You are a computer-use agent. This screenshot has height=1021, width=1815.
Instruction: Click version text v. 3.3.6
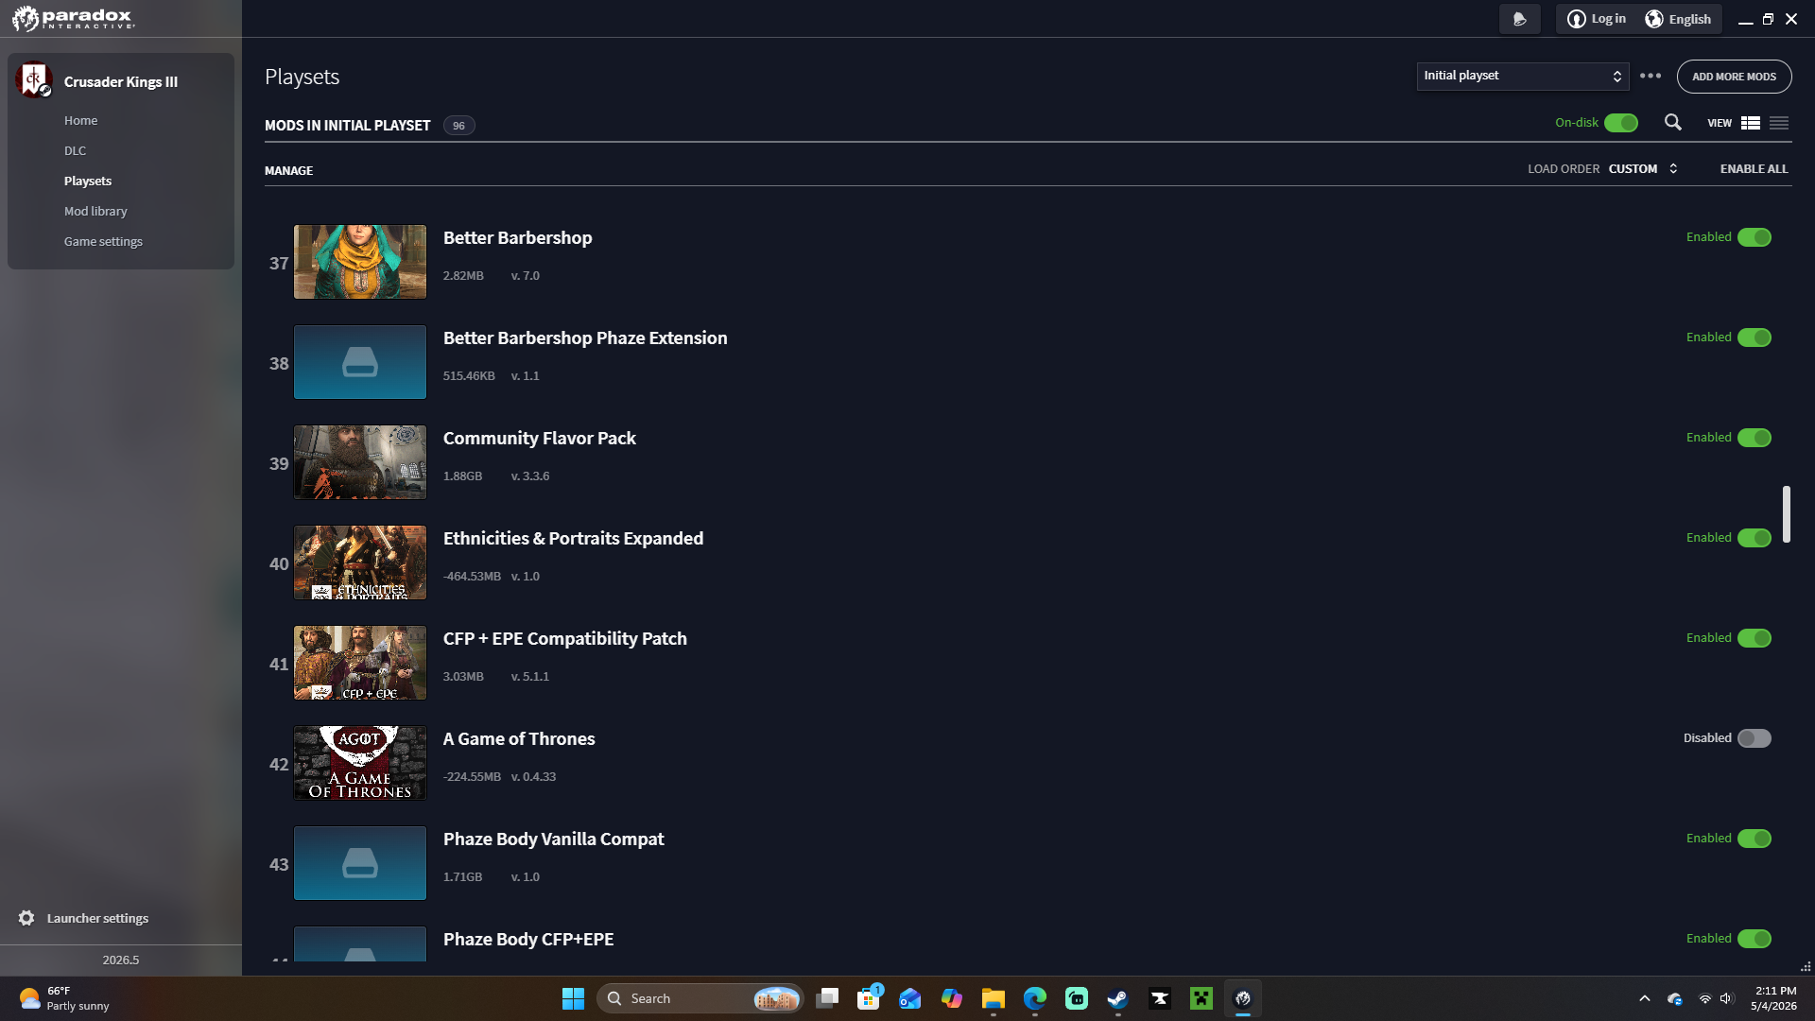click(530, 476)
